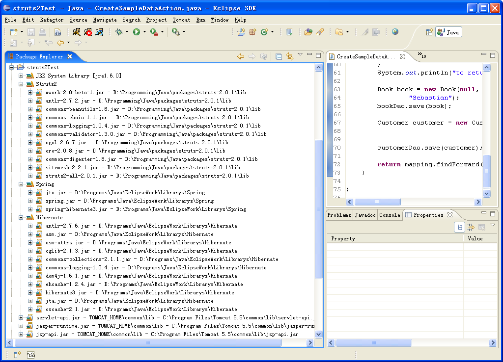Screen dimensions: 503x362
Task: Click Collapse All in Package Explorer
Action: point(279,57)
